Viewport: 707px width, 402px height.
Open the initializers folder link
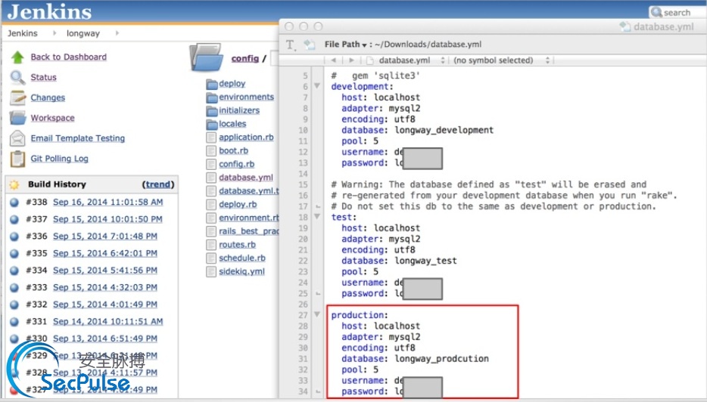239,111
